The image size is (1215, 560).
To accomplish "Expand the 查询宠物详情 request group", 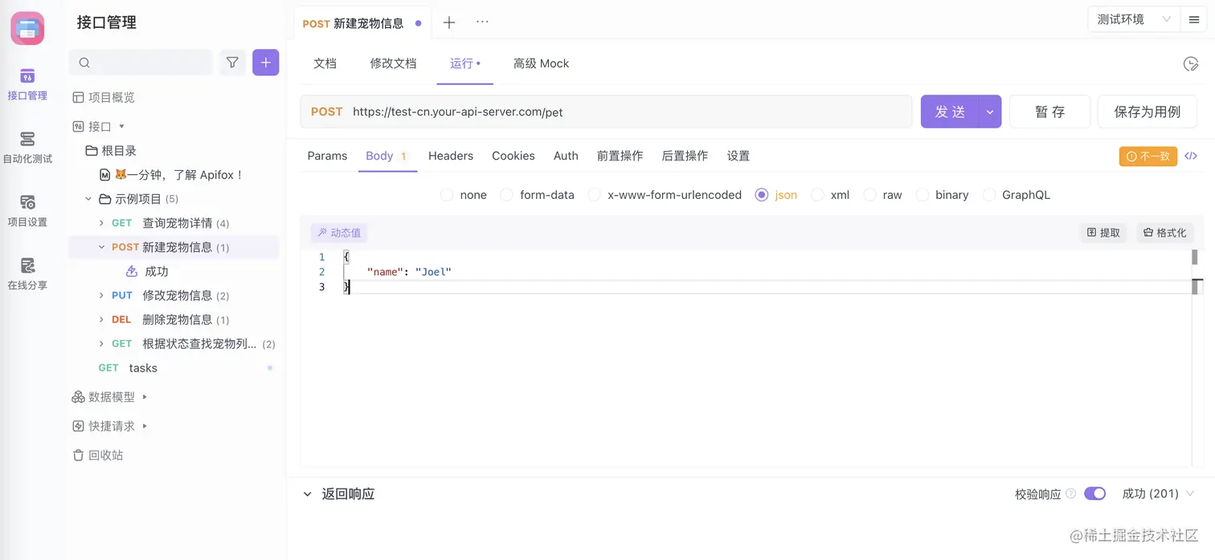I will coord(101,222).
